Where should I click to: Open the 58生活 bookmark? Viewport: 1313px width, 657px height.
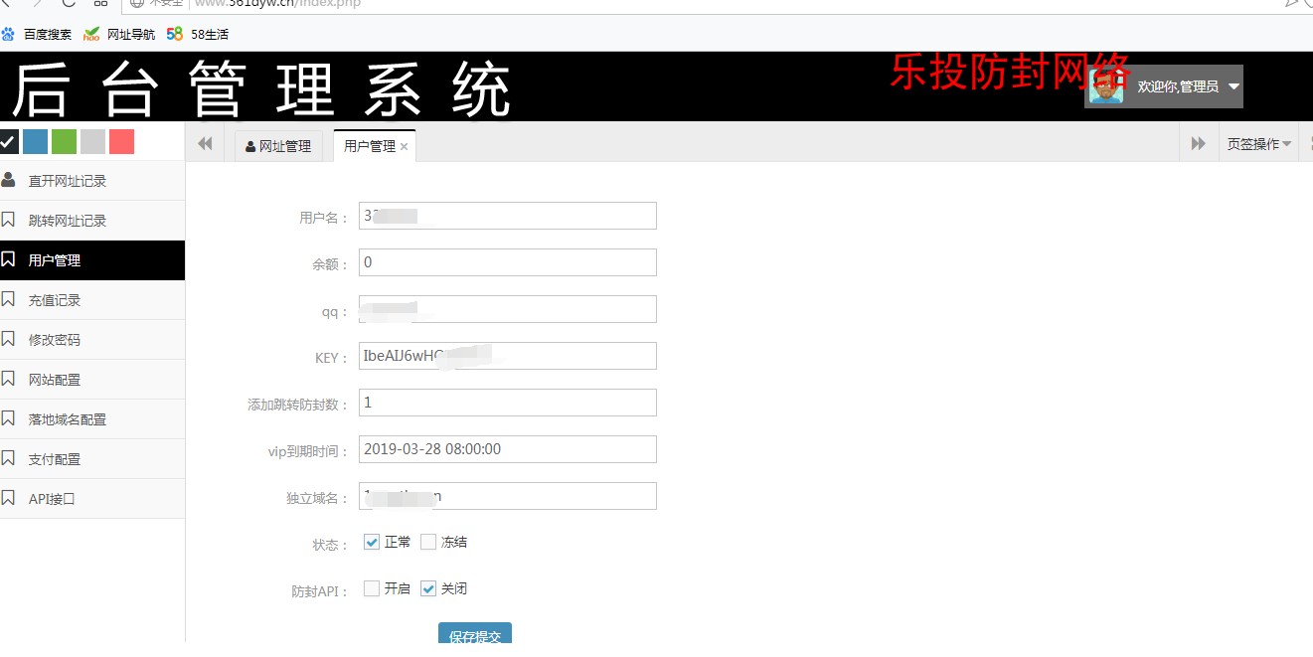[x=197, y=34]
